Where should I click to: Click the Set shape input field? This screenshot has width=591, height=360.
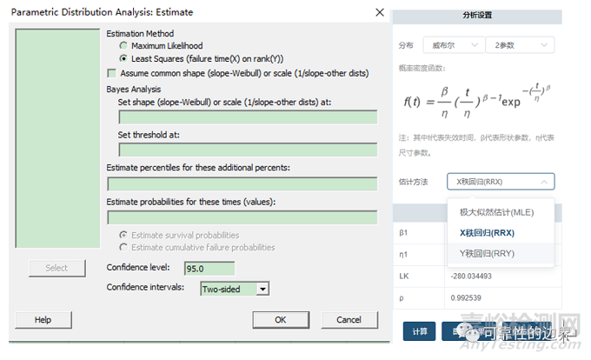tap(248, 117)
